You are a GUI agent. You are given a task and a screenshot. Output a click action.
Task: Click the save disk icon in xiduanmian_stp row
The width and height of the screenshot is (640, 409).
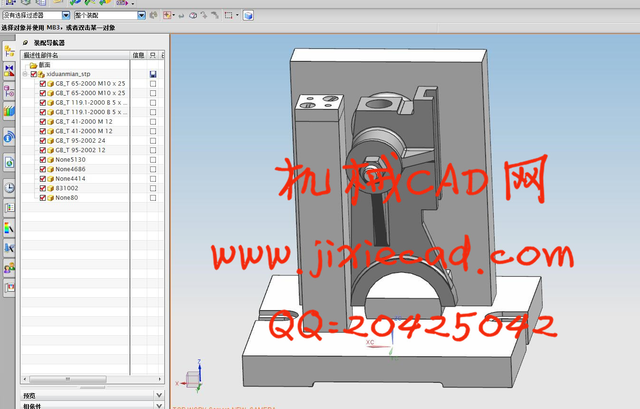click(153, 74)
